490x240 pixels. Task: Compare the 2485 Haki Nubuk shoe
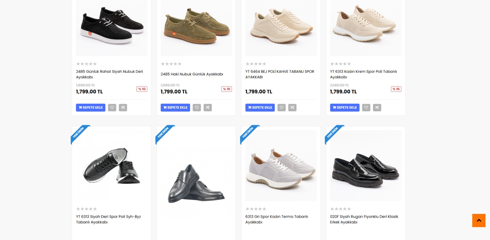[x=208, y=107]
